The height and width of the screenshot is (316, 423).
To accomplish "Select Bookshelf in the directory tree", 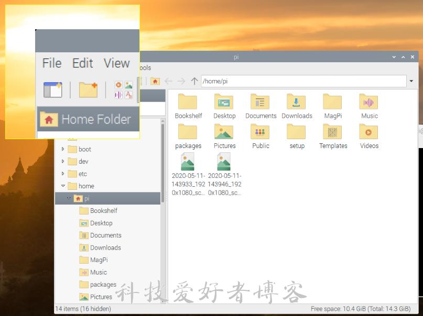I will [x=99, y=211].
